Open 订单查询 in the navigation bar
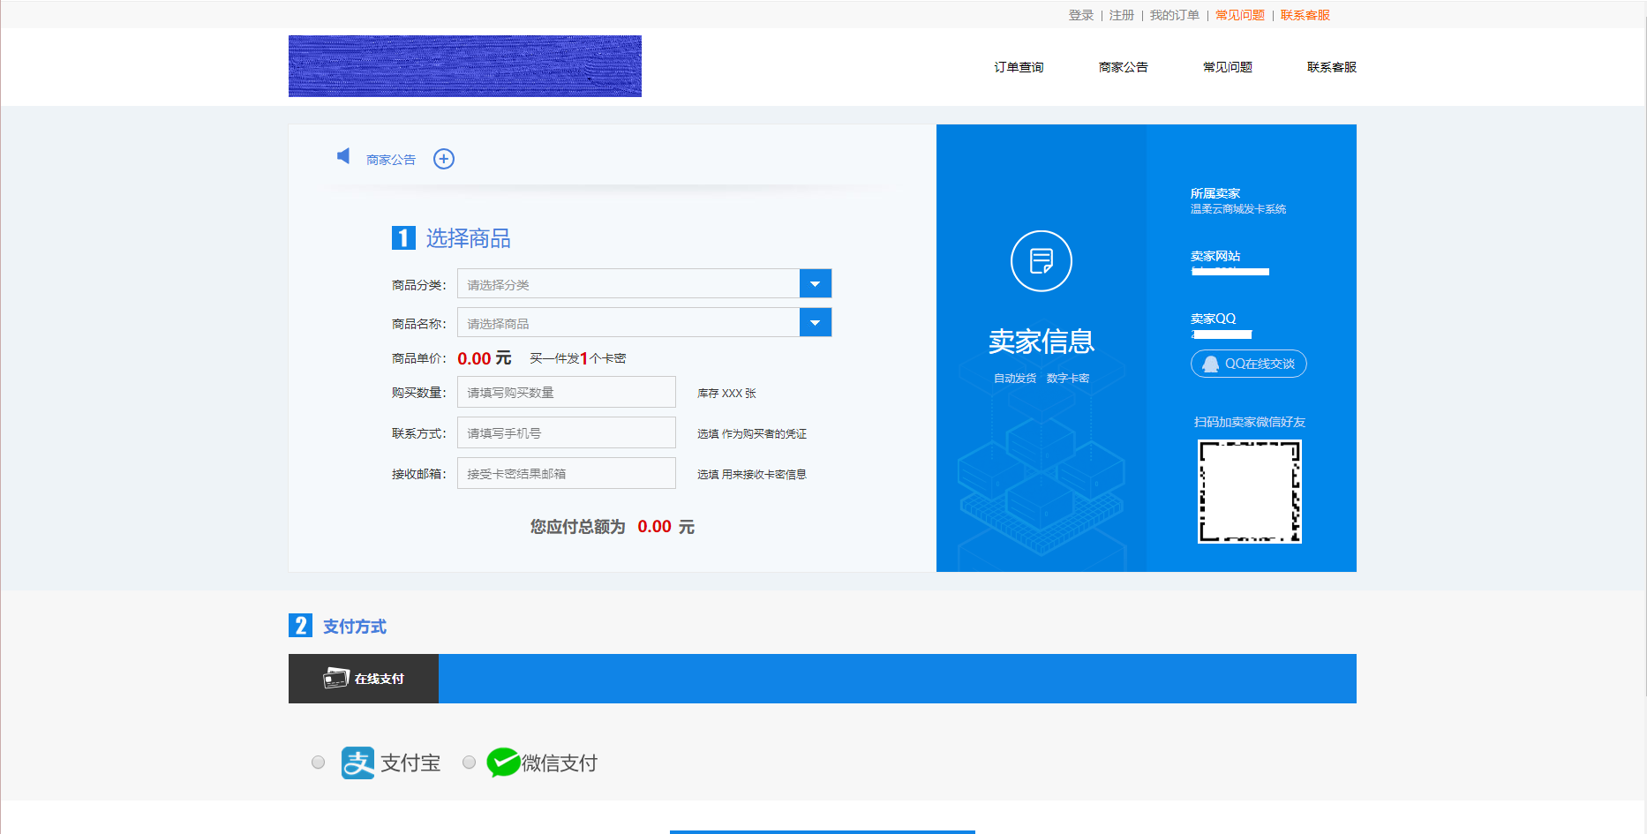Viewport: 1647px width, 834px height. pos(1017,66)
